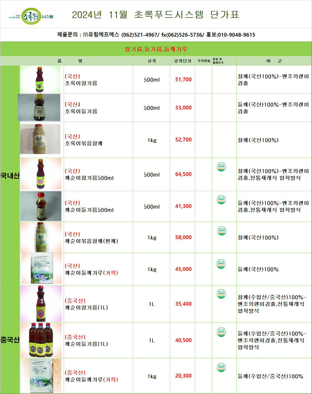This screenshot has height=394, width=312.
Task: Select the three-bottle 깨순이들기름(1L) image
Action: 41,340
